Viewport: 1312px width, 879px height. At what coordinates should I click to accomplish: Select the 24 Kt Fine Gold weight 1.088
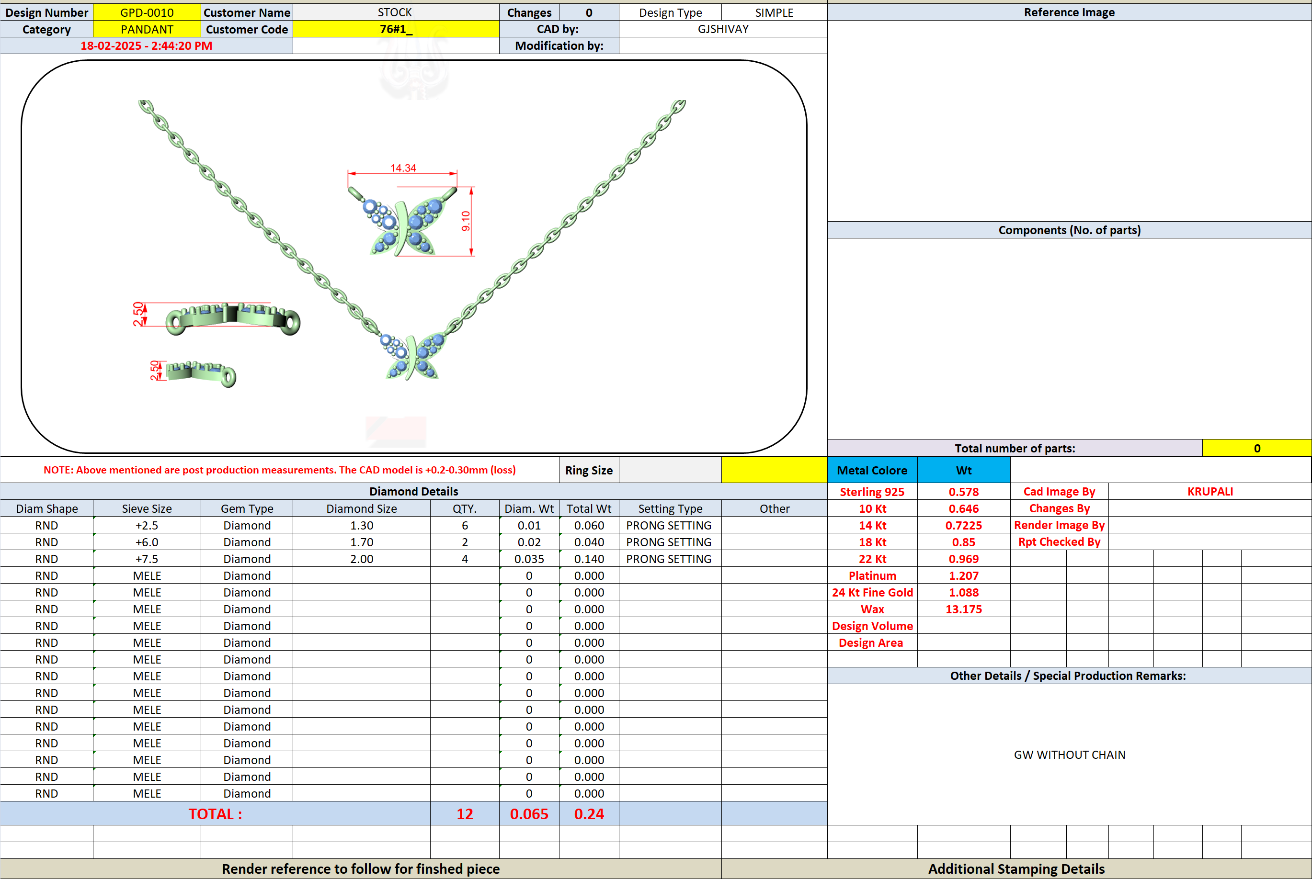(x=964, y=593)
